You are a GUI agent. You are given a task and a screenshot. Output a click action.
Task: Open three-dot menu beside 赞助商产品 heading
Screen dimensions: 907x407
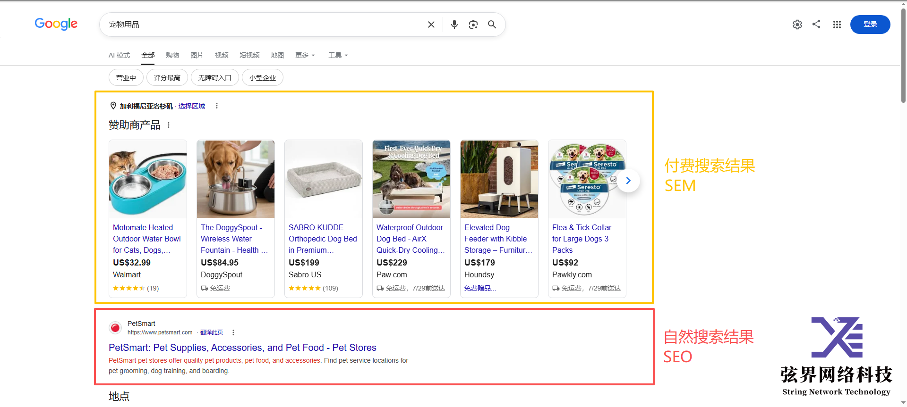pos(169,125)
